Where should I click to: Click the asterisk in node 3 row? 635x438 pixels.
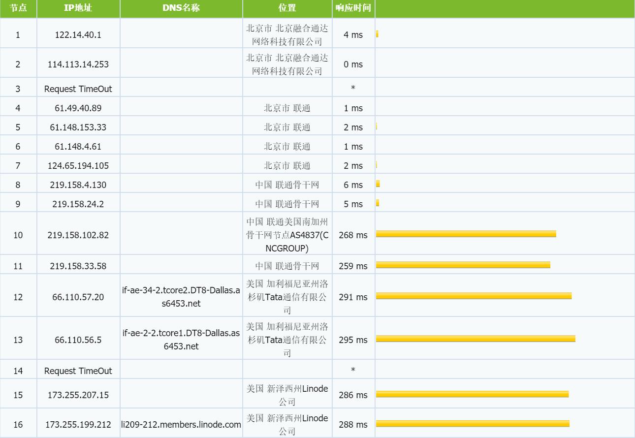point(353,89)
